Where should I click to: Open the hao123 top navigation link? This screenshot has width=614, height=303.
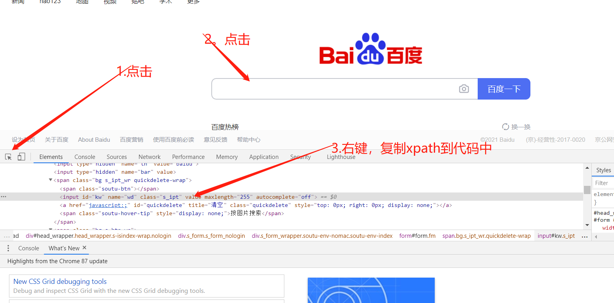click(50, 2)
